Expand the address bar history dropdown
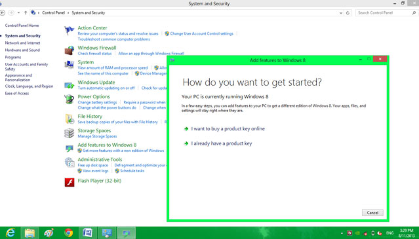 click(x=341, y=13)
